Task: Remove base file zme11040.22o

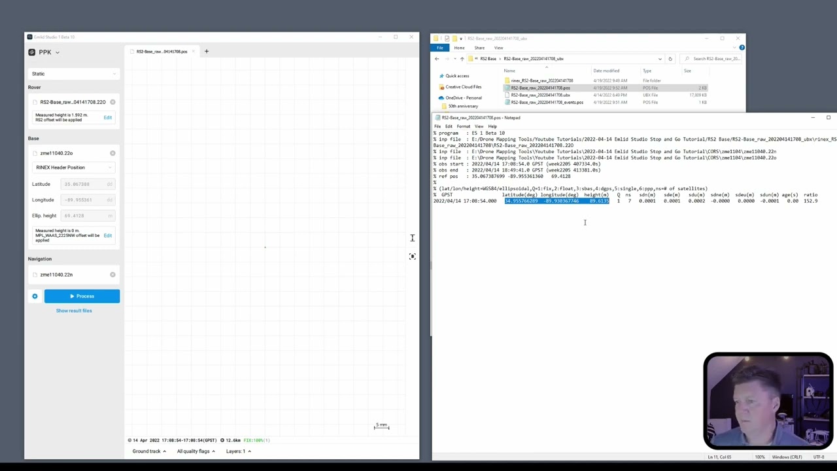Action: (x=112, y=153)
